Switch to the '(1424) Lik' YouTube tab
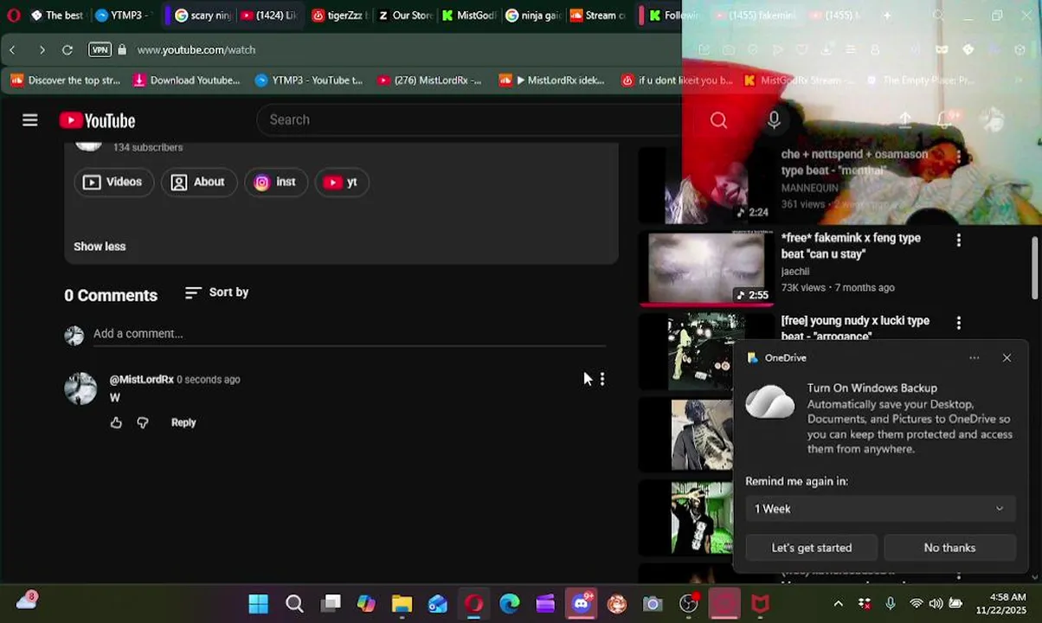 (268, 15)
